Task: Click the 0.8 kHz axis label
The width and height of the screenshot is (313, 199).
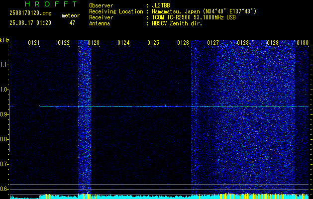Action: 4,139
